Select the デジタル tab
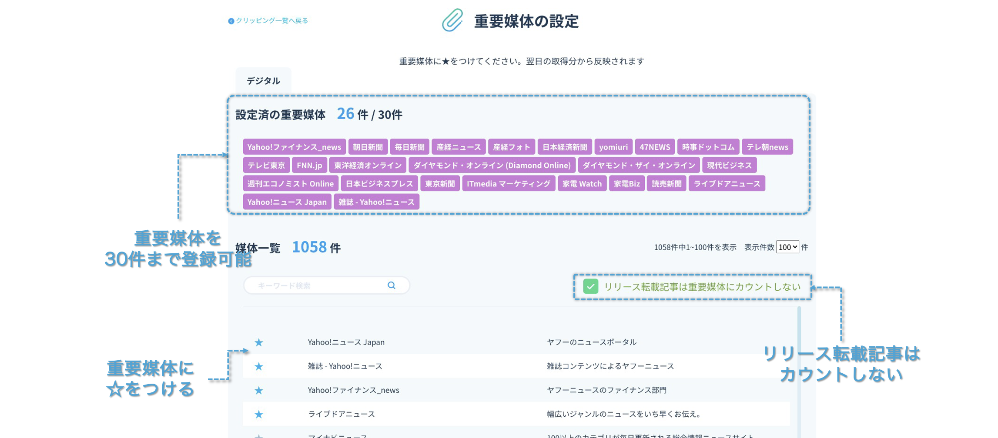The image size is (998, 438). (263, 81)
